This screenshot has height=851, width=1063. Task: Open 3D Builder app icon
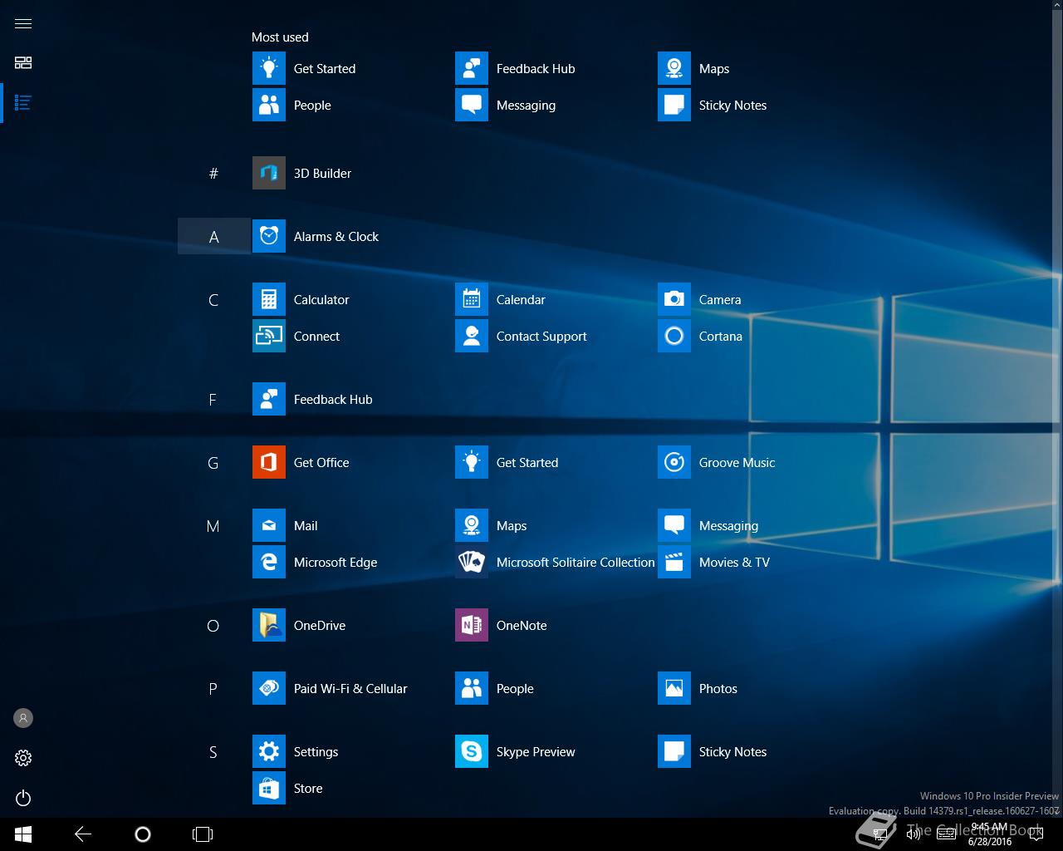coord(268,173)
